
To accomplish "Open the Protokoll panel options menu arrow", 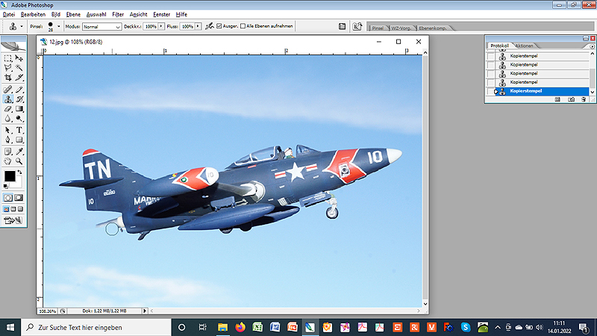I will (592, 46).
